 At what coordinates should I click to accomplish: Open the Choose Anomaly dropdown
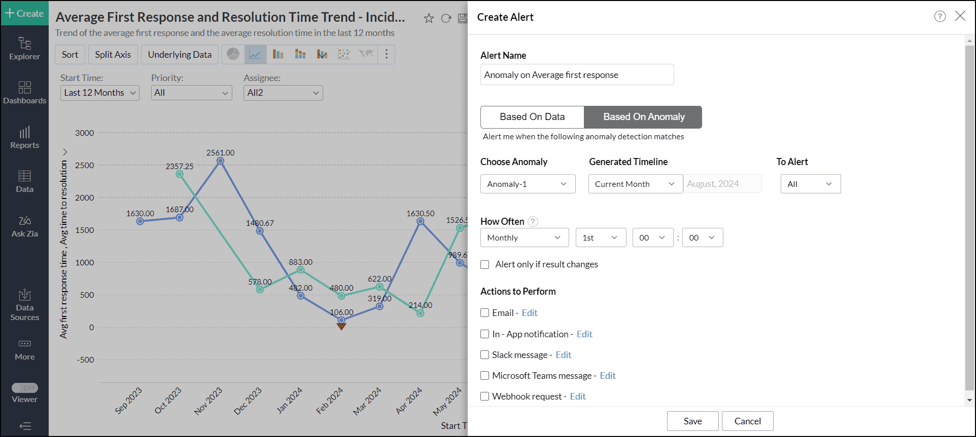(x=528, y=184)
